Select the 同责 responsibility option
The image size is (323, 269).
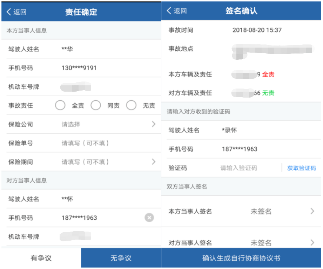coord(96,105)
